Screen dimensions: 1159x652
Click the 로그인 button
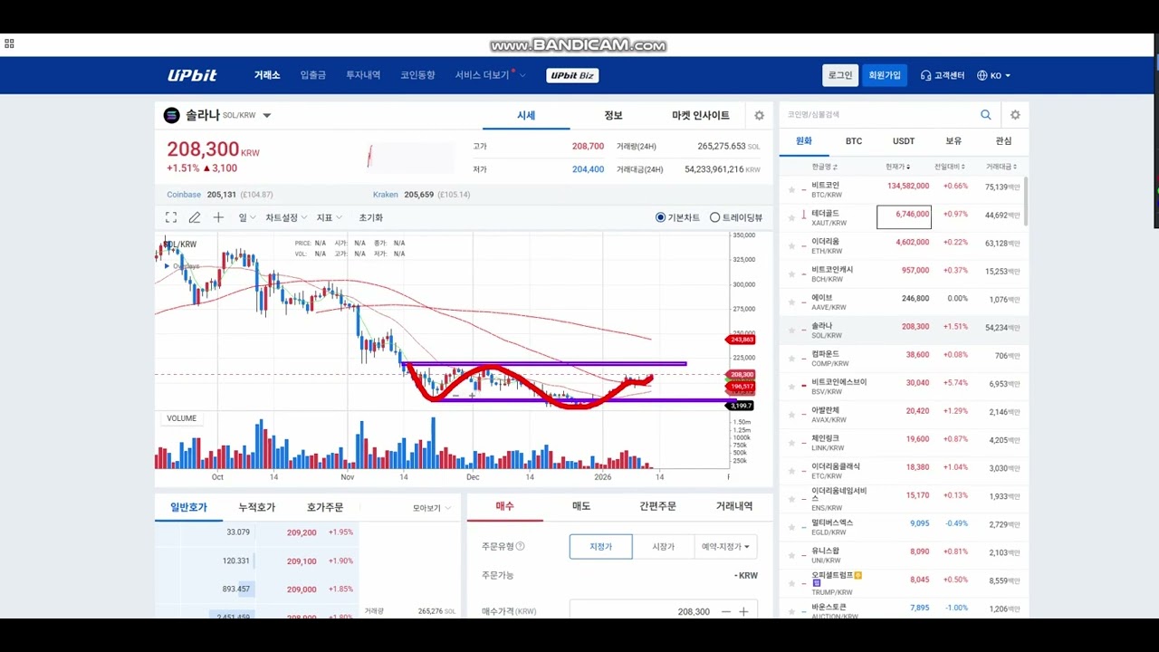(x=840, y=75)
